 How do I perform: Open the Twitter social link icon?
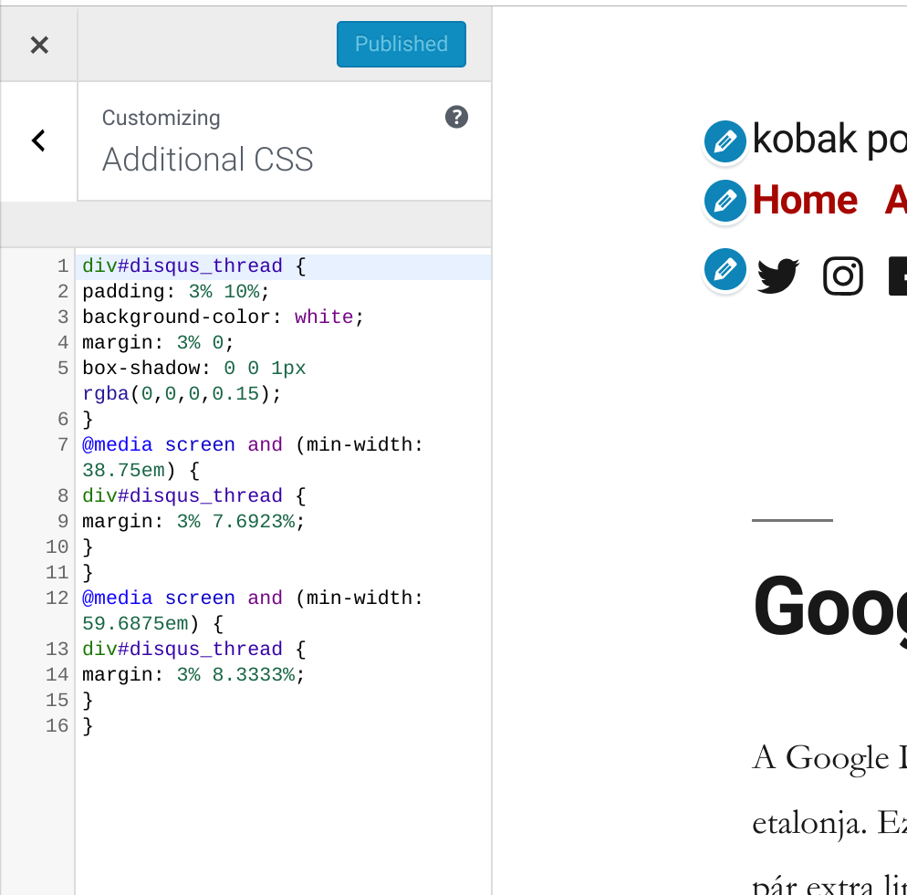click(778, 276)
